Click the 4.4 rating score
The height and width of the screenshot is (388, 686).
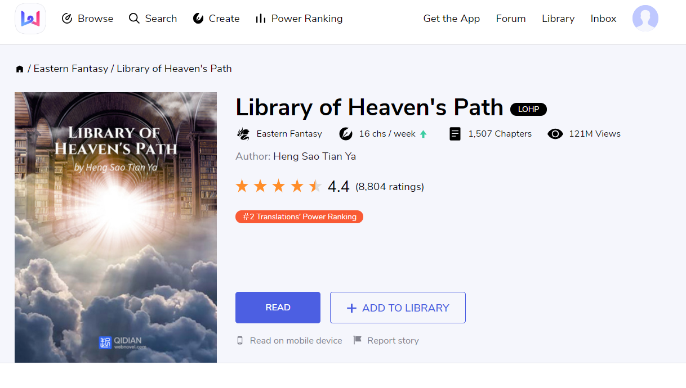coord(338,186)
